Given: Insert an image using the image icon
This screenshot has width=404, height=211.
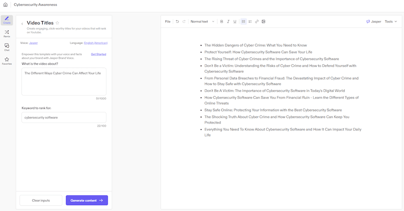Looking at the screenshot, I should 263,22.
